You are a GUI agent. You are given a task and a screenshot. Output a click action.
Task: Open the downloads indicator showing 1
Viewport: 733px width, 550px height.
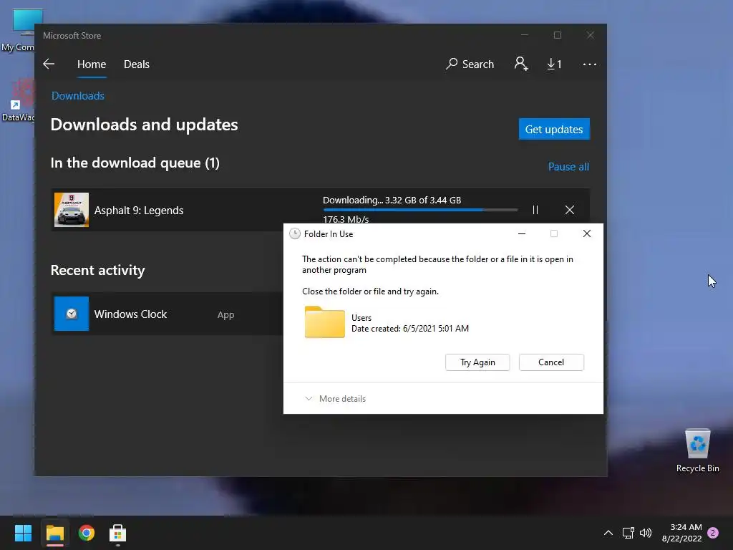[554, 64]
